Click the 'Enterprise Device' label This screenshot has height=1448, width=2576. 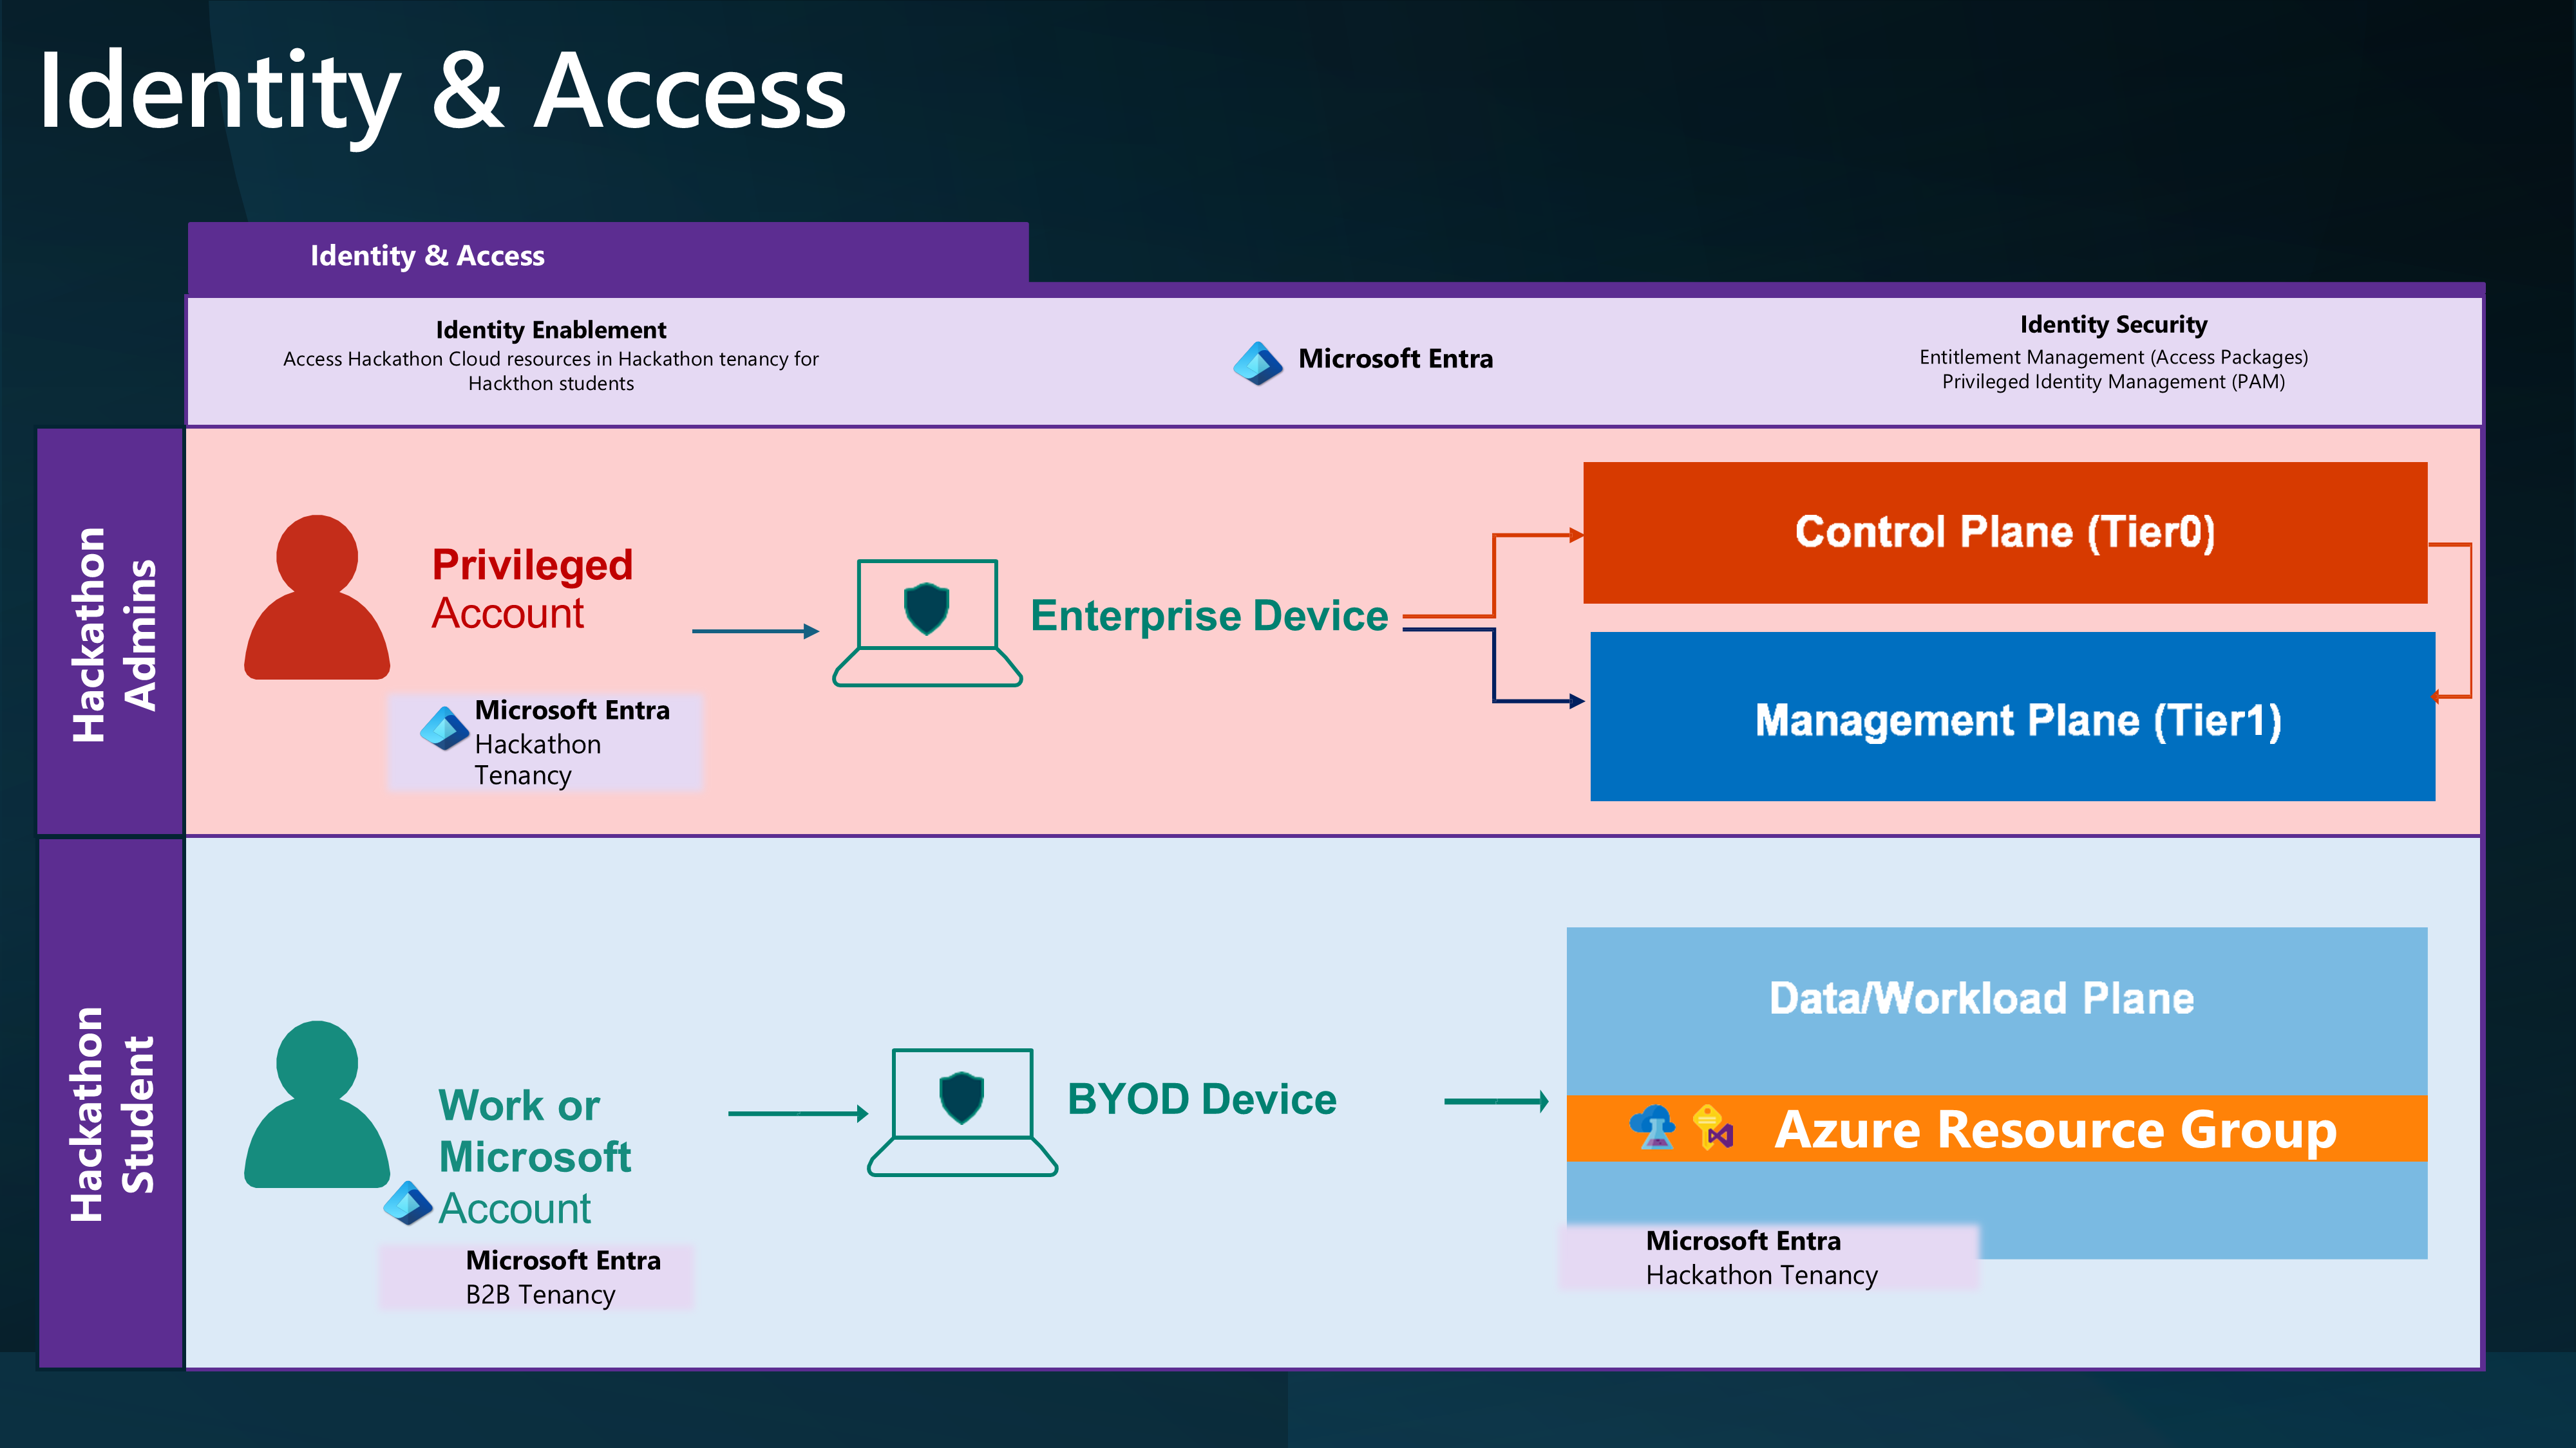[1209, 616]
